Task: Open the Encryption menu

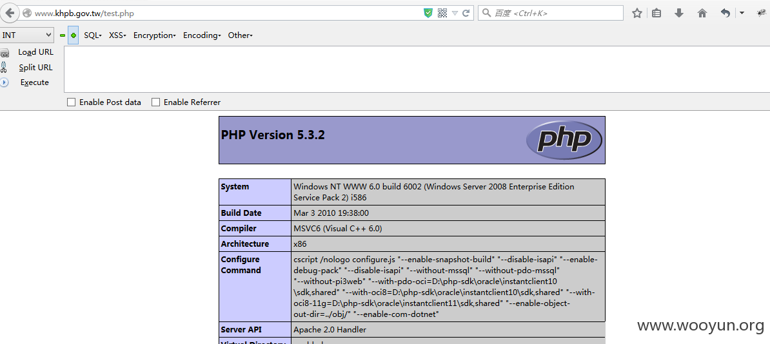Action: tap(155, 35)
